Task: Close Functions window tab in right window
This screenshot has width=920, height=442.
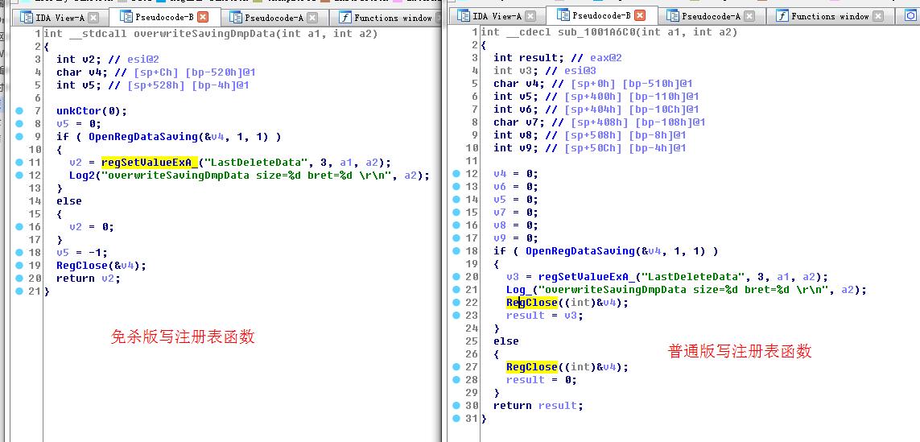Action: point(877,16)
